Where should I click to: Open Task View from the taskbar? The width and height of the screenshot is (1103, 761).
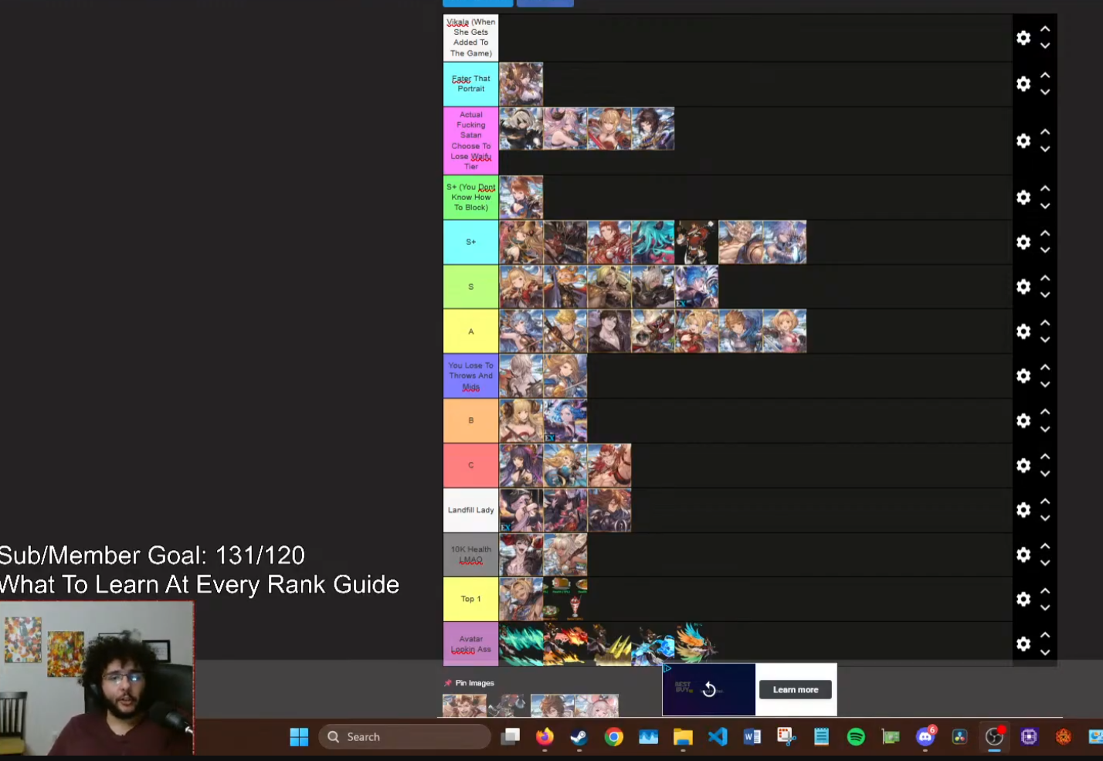tap(510, 737)
